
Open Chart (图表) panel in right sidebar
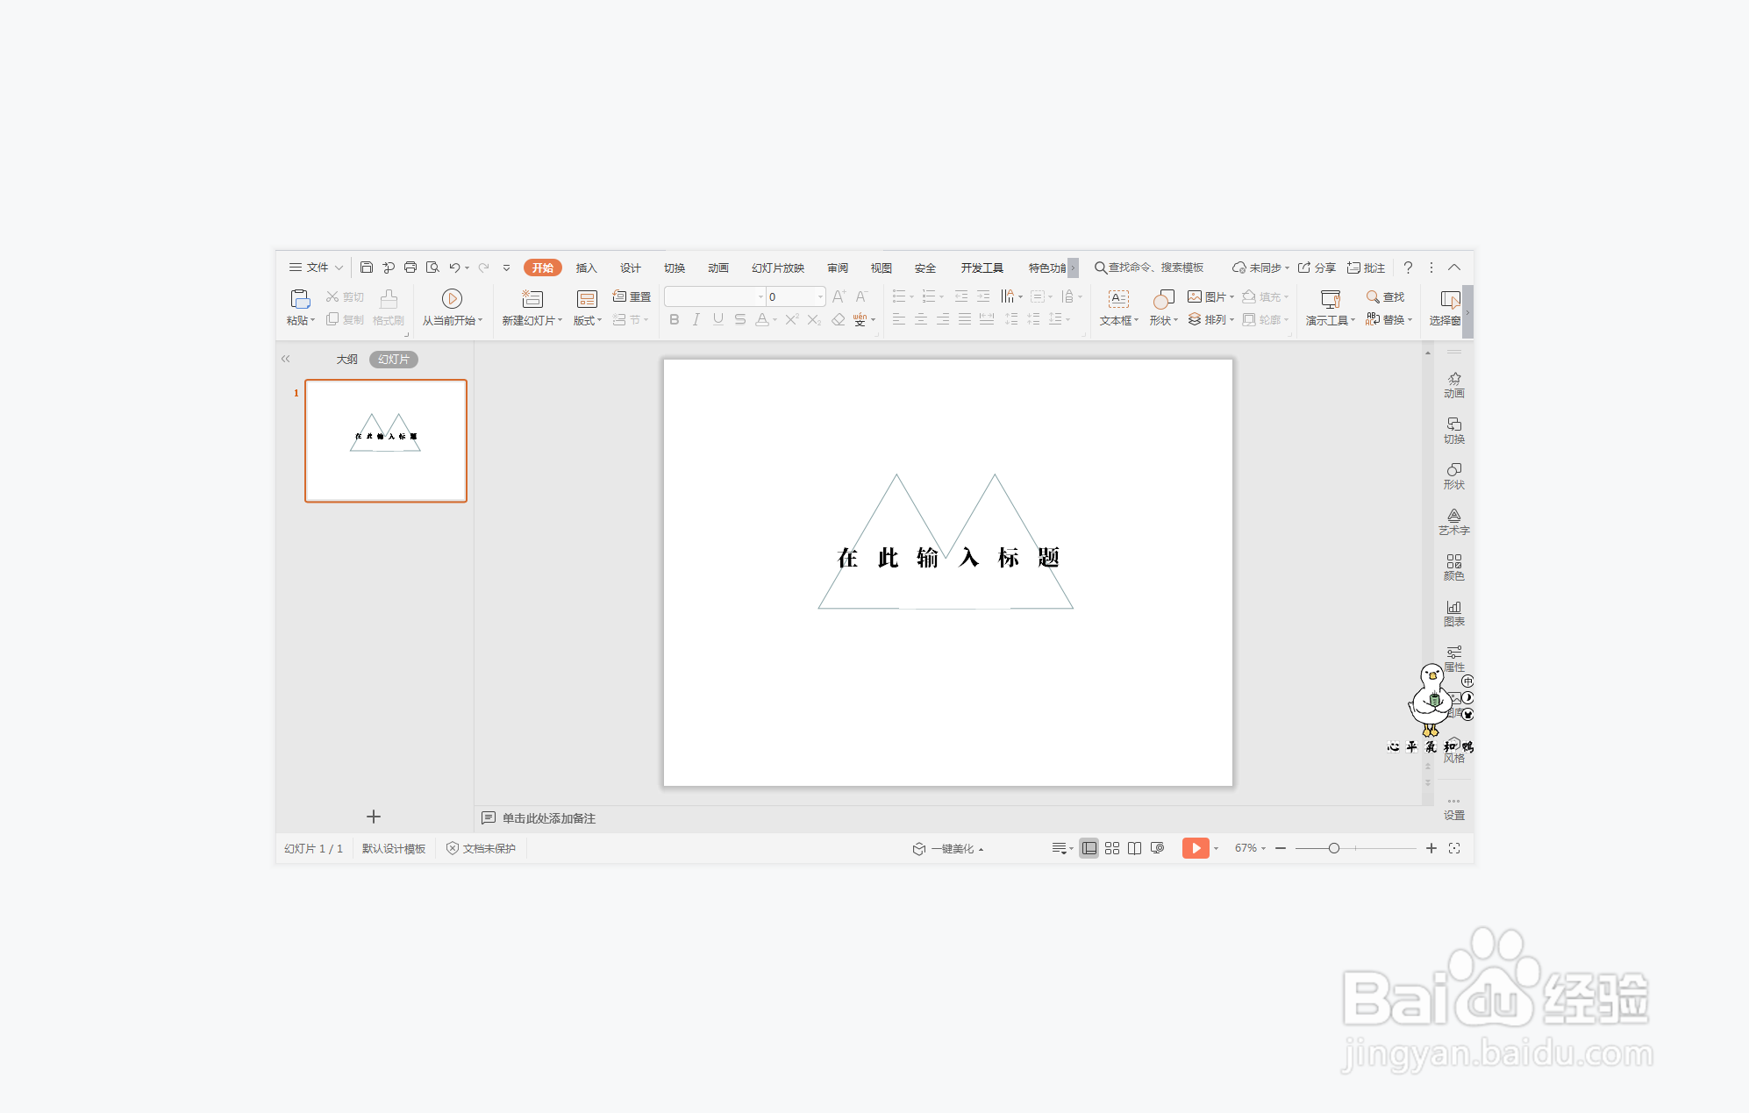(x=1454, y=612)
